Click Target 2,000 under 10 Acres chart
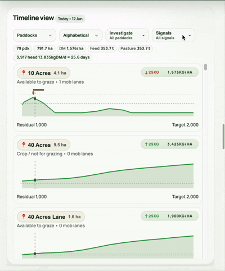 (x=185, y=125)
